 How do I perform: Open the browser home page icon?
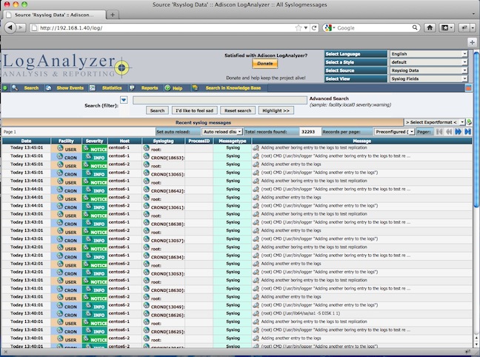[430, 28]
